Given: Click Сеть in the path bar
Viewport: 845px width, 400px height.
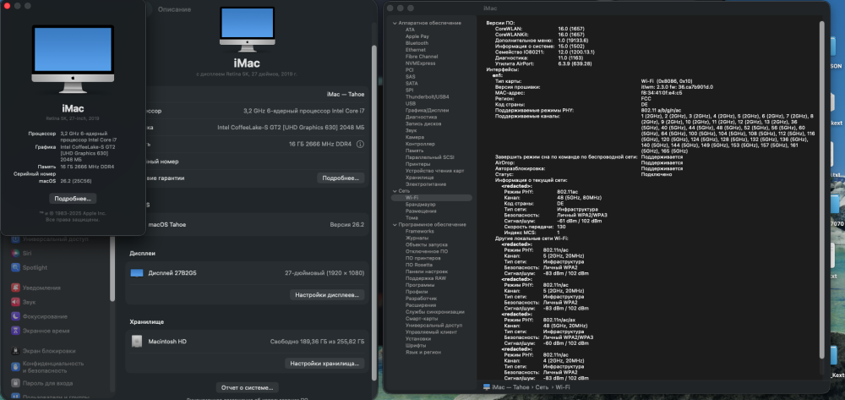Looking at the screenshot, I should click(x=542, y=387).
